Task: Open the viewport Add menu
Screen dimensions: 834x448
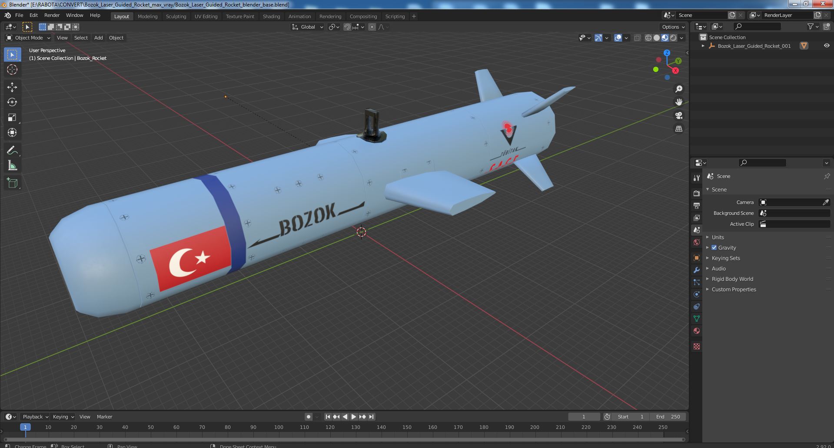Action: click(99, 38)
